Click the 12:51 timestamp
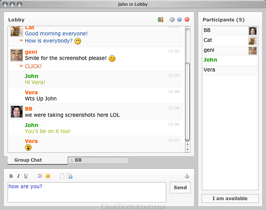This screenshot has width=266, height=210. tap(174, 51)
